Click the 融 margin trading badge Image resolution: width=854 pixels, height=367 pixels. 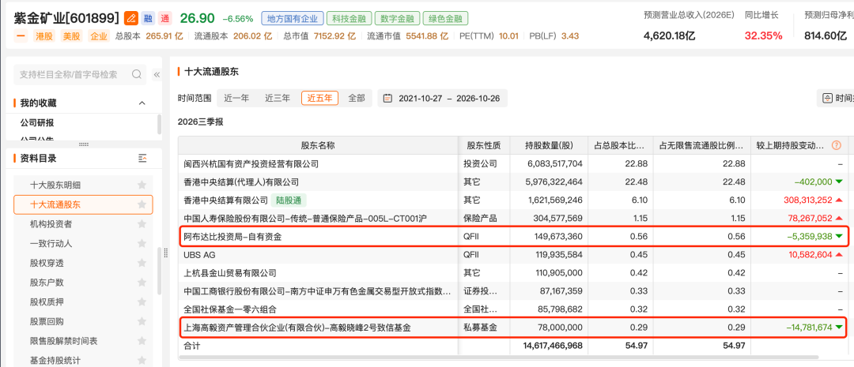[148, 18]
